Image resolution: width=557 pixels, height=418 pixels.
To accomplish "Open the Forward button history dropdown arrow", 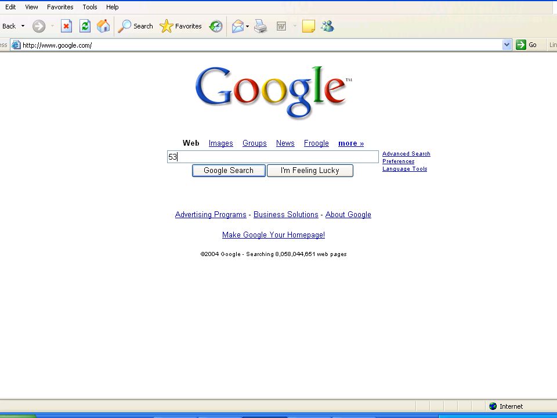I will click(x=52, y=26).
